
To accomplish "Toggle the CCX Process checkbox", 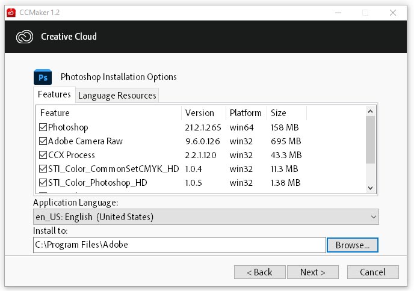I will [x=43, y=155].
